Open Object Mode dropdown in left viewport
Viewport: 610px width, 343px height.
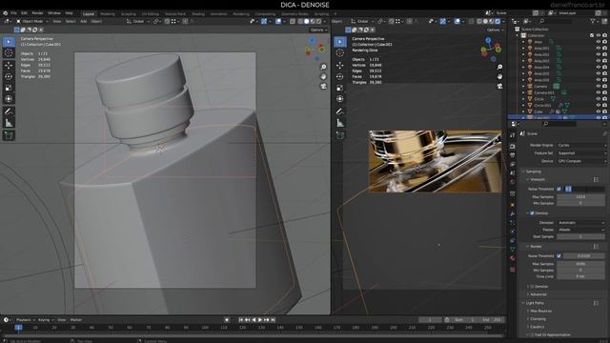32,21
